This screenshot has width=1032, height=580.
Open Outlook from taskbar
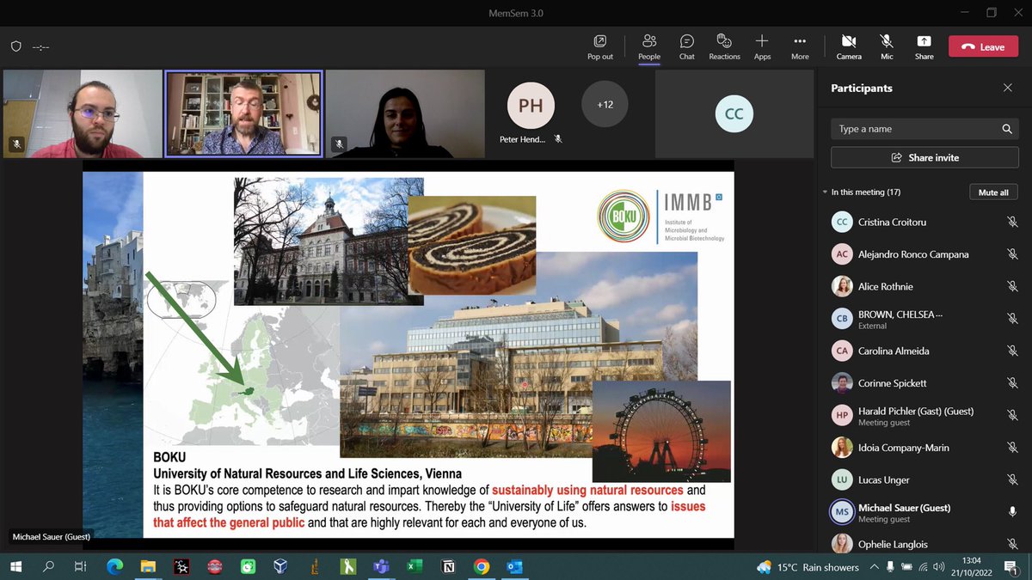click(514, 566)
